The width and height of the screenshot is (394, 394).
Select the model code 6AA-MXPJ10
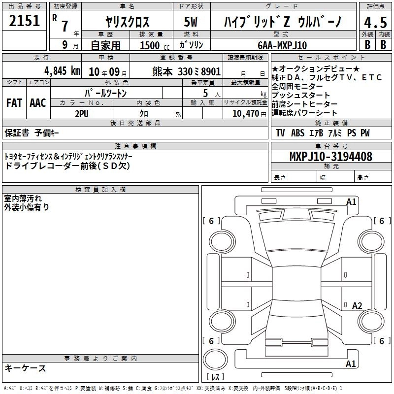coord(282,45)
